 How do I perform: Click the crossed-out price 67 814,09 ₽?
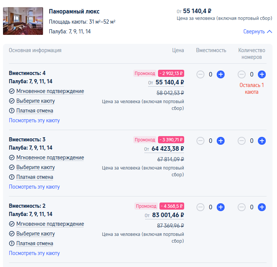(170, 159)
